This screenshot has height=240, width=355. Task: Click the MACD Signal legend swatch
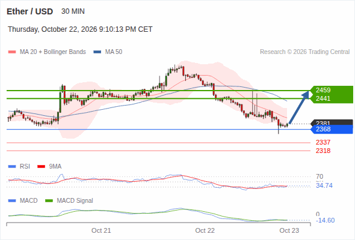pyautogui.click(x=49, y=201)
